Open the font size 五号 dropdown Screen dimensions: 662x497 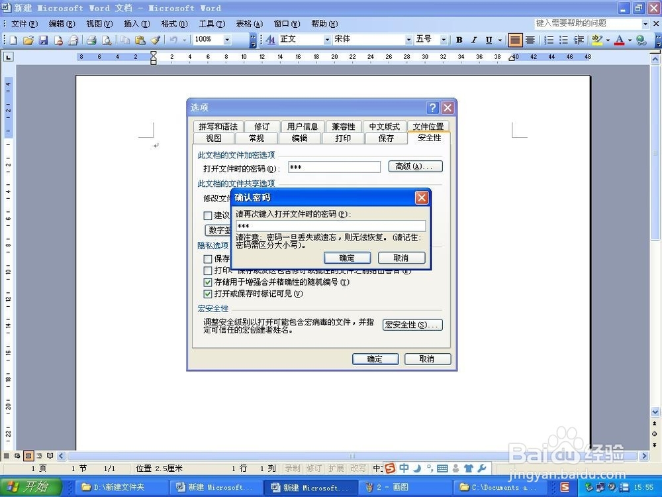coord(444,40)
